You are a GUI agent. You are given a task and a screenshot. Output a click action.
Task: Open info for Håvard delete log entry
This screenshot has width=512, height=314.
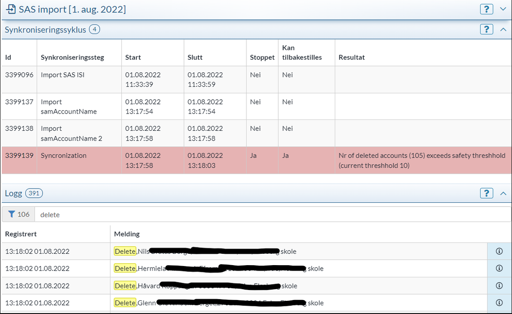[x=499, y=285]
